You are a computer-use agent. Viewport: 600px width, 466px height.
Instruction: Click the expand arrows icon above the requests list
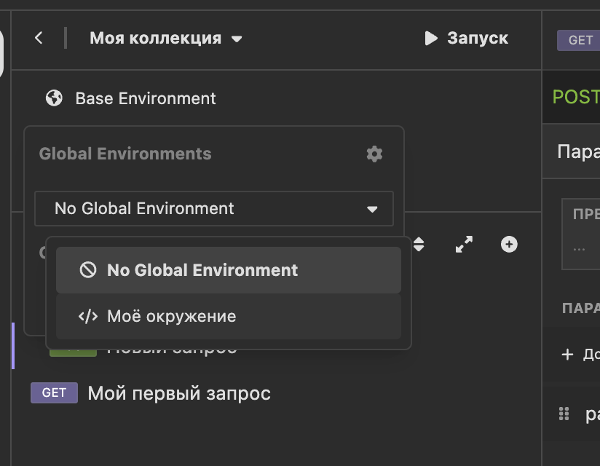[x=464, y=245]
